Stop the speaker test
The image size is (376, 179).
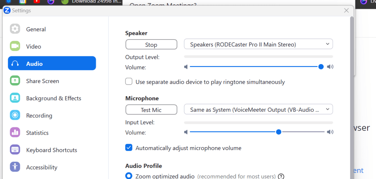click(151, 44)
